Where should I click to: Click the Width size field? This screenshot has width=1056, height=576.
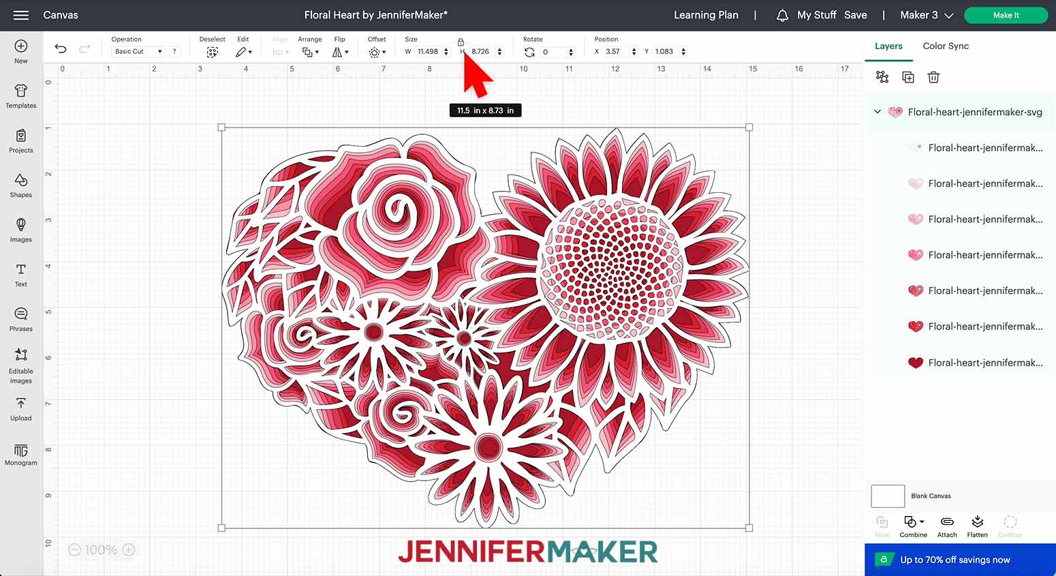428,51
